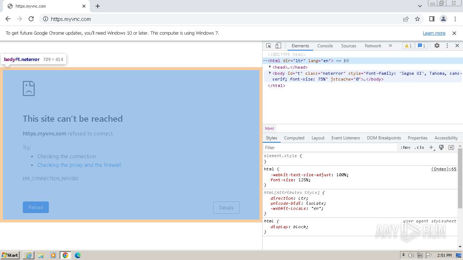Image resolution: width=463 pixels, height=260 pixels.
Task: Show hidden tray icons arrow
Action: click(403, 255)
